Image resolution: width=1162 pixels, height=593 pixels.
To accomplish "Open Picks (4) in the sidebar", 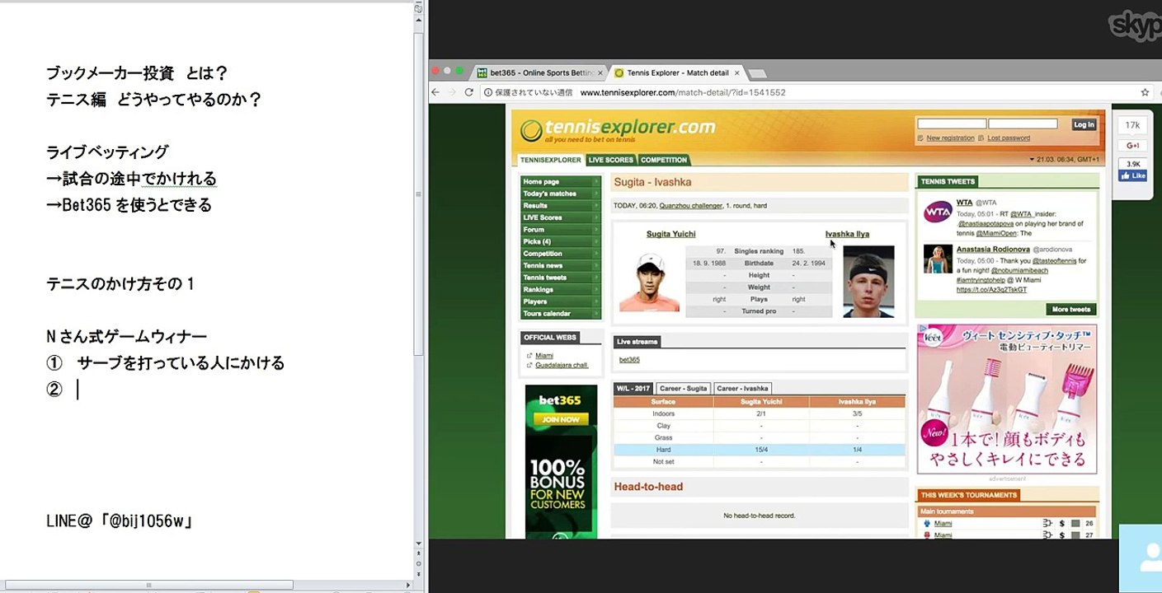I will pos(560,241).
